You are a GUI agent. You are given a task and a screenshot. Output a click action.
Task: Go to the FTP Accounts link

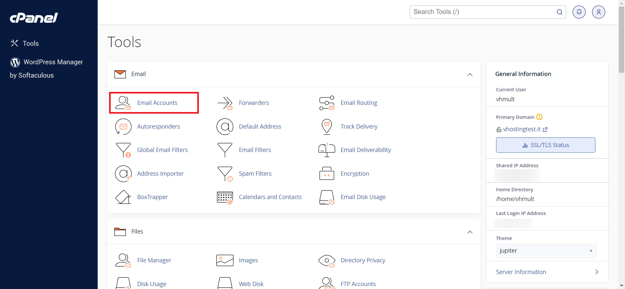click(358, 284)
